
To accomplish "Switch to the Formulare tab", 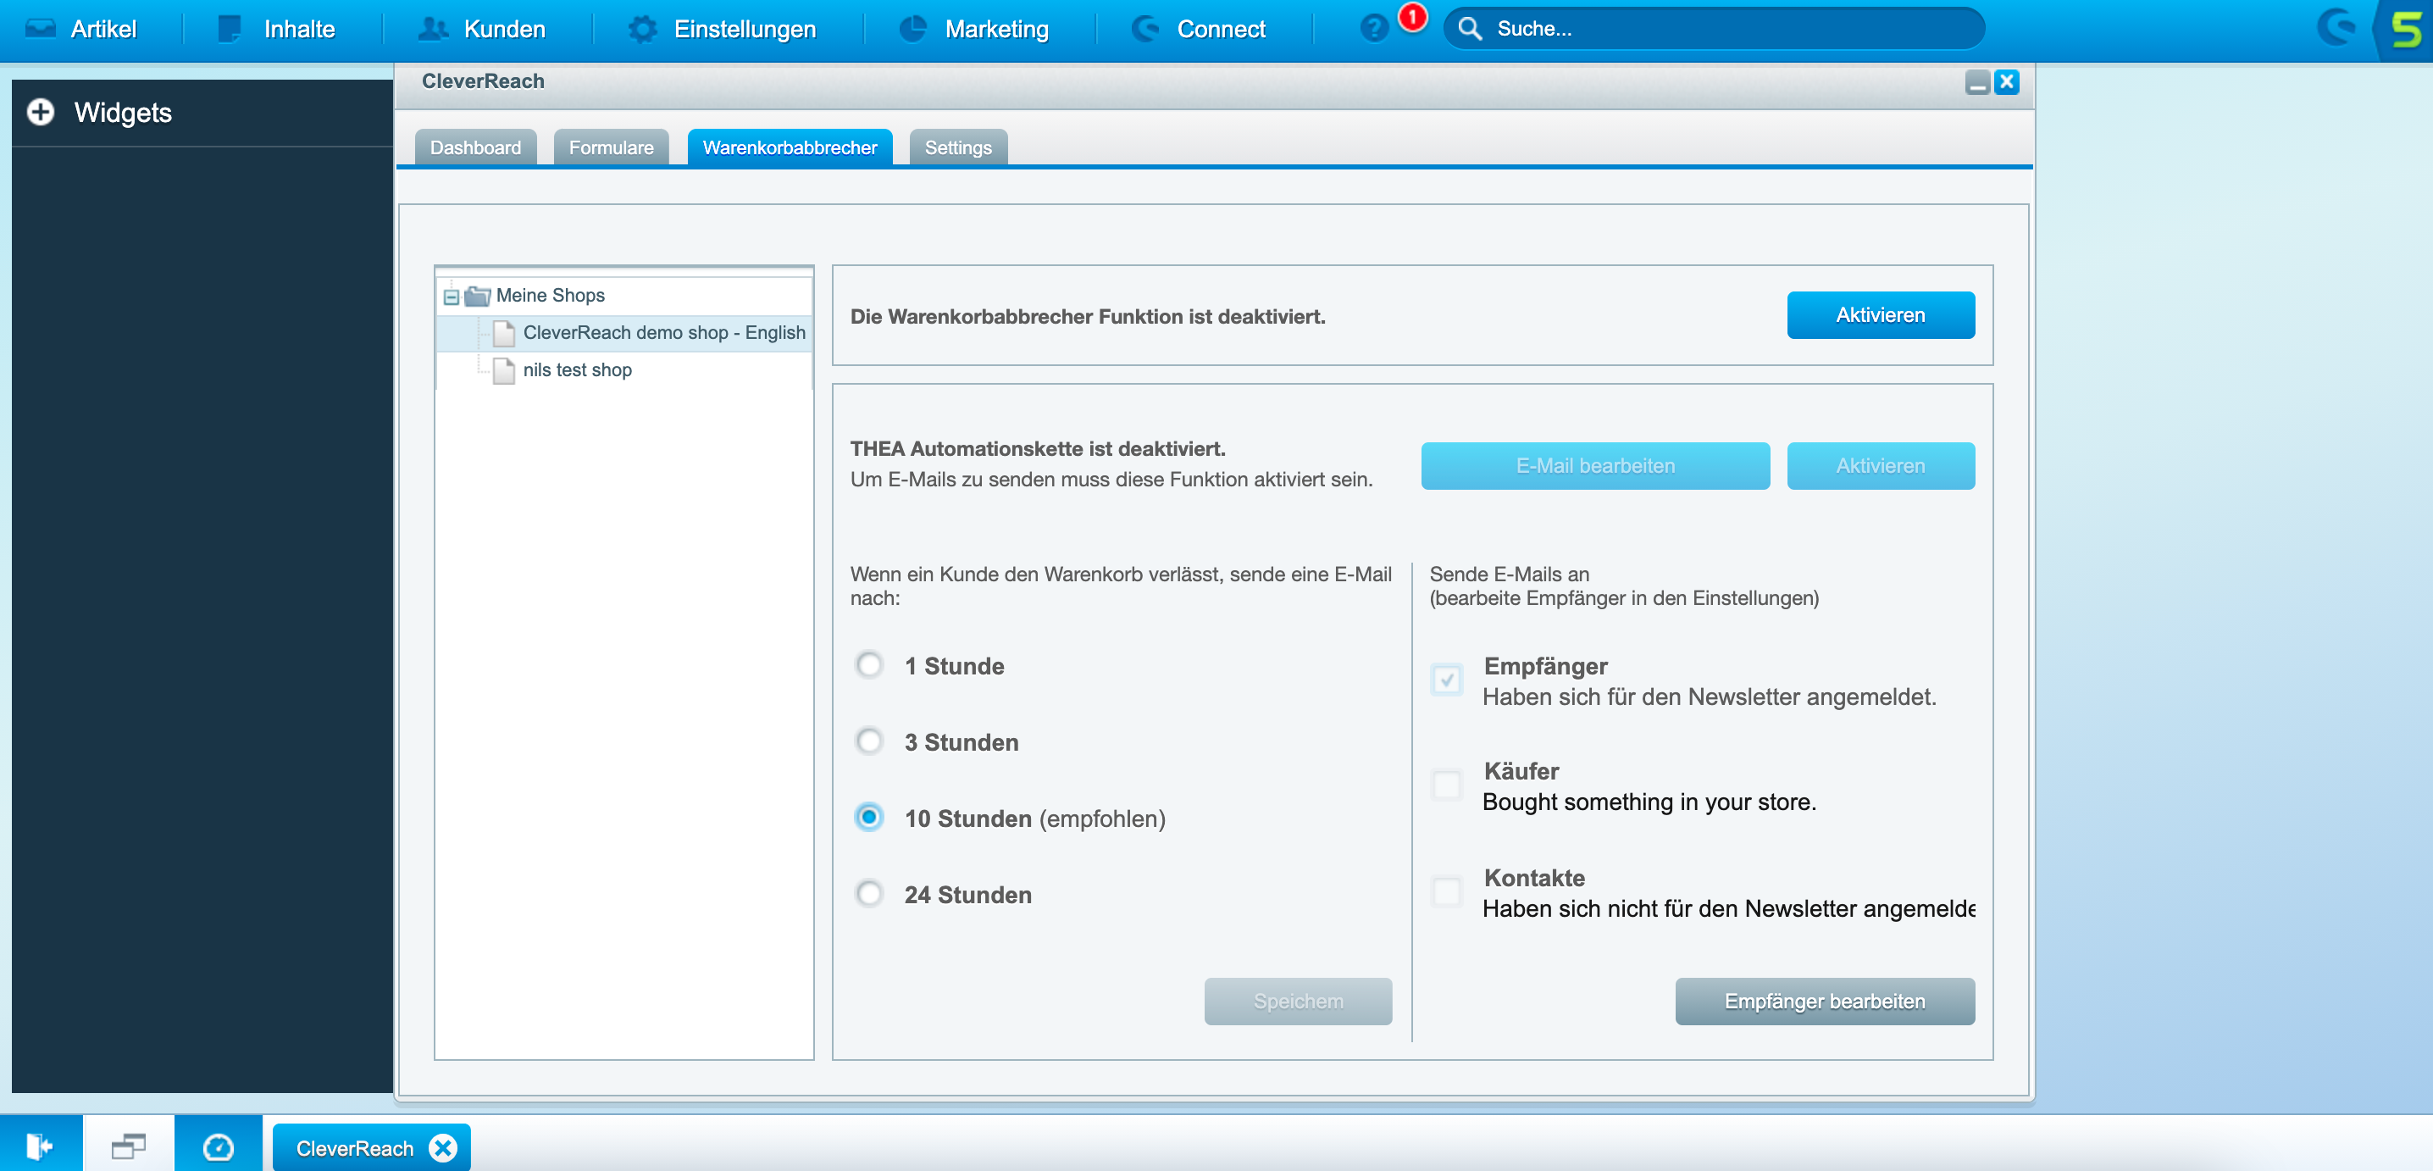I will pyautogui.click(x=610, y=147).
